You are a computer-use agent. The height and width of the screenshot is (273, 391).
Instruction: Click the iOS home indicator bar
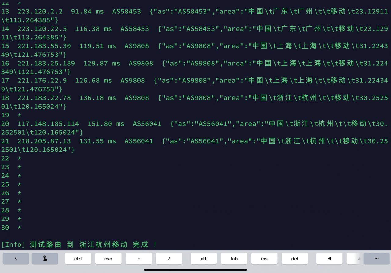[195, 270]
